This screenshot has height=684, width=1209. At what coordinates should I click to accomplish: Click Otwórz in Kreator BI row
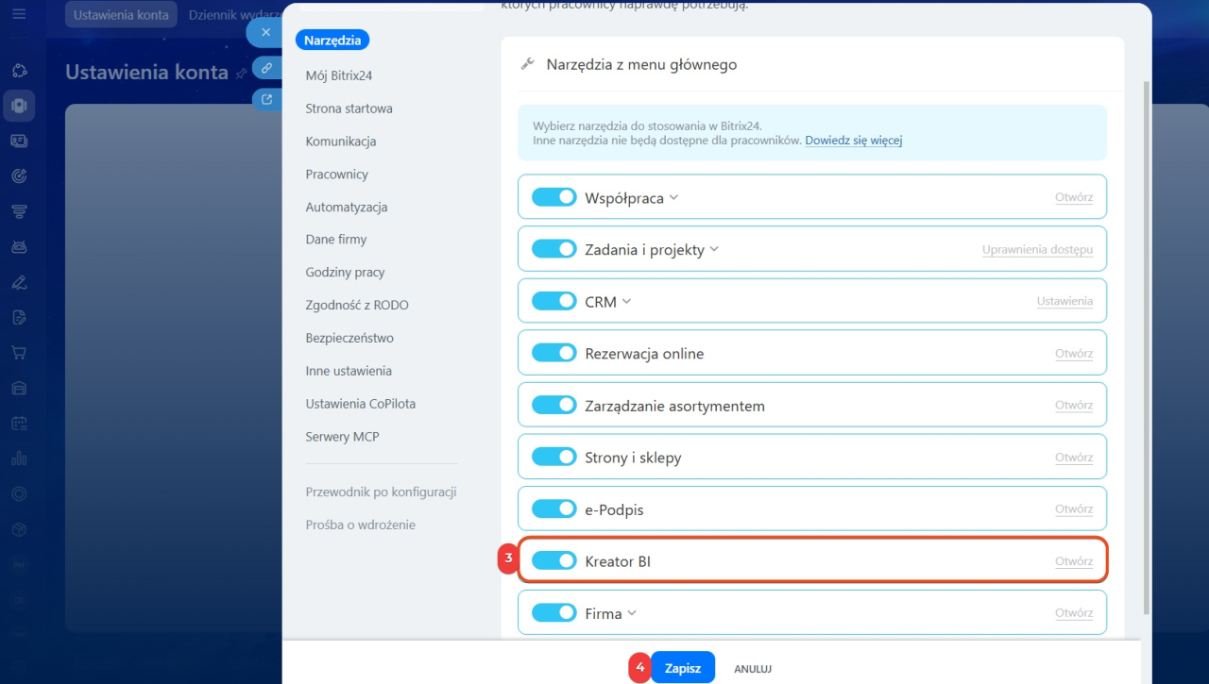coord(1074,561)
